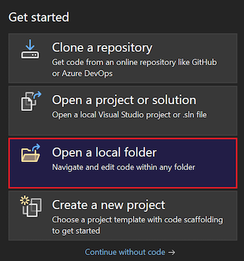Click the yellow folder icon for Open a local folder
The width and height of the screenshot is (244, 261).
coord(31,153)
